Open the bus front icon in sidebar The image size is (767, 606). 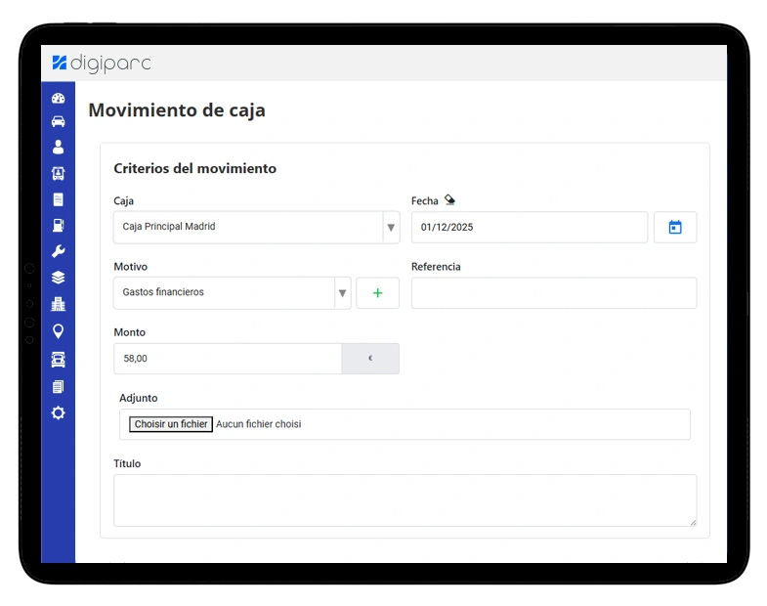(59, 173)
